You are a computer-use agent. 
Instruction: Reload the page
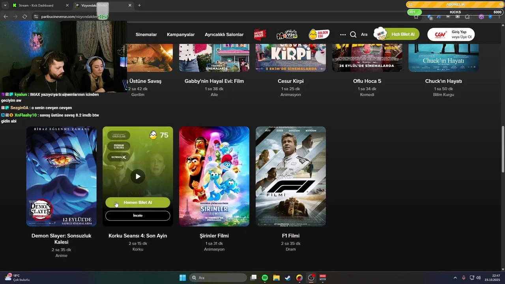point(24,17)
